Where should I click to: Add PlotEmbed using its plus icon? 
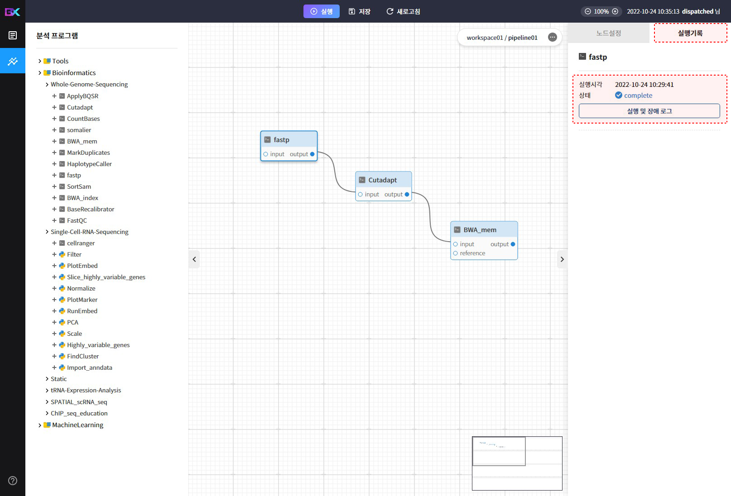point(54,266)
